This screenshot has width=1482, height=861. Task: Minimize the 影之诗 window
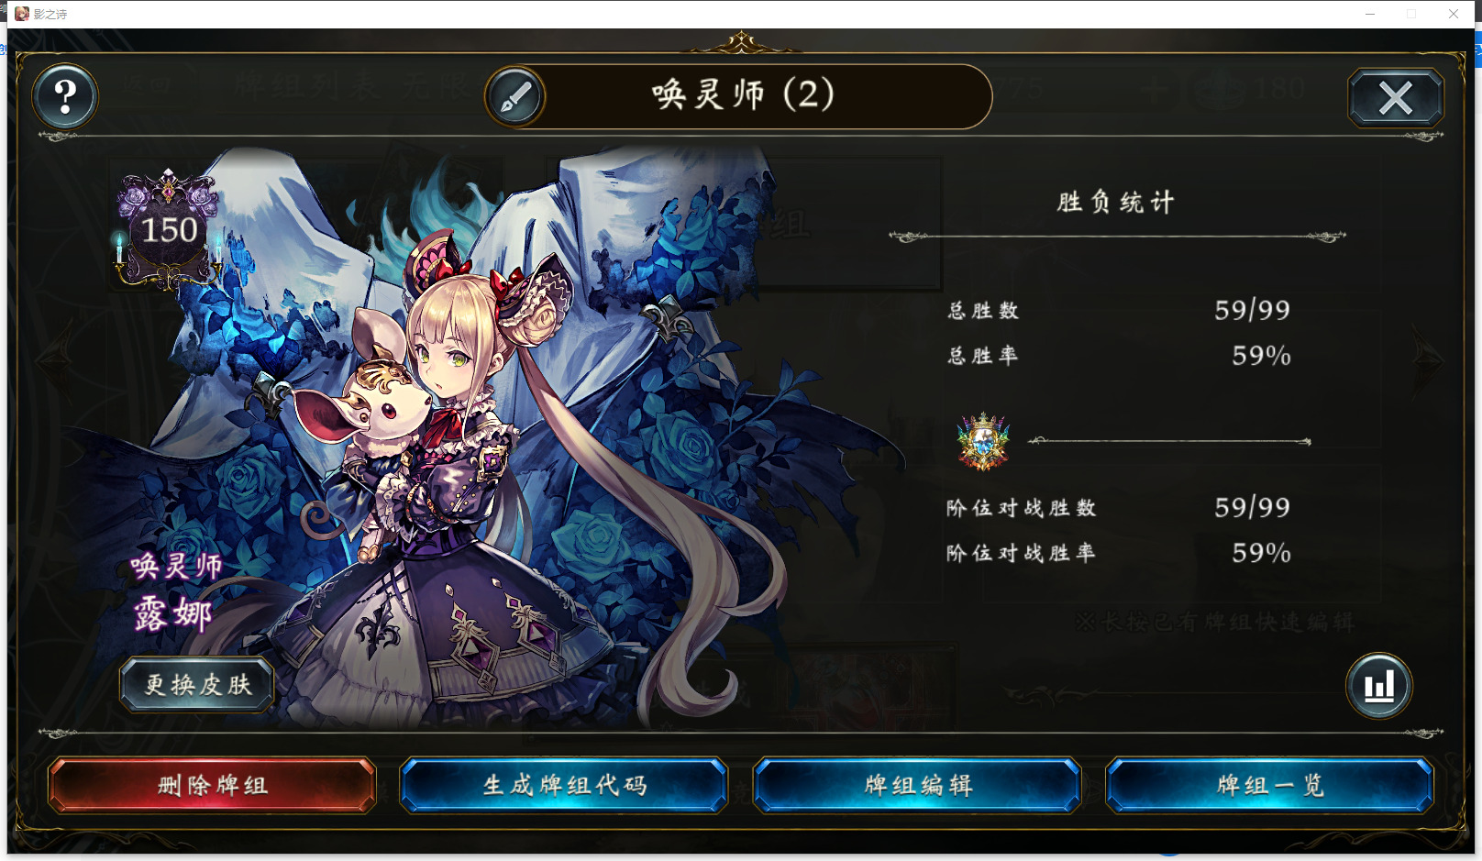(x=1370, y=14)
